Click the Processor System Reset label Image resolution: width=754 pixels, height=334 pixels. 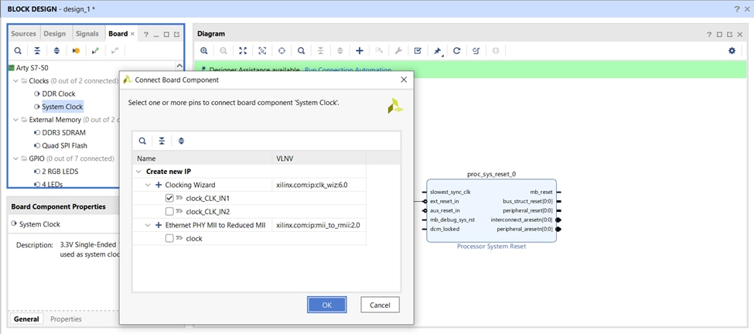tap(491, 247)
